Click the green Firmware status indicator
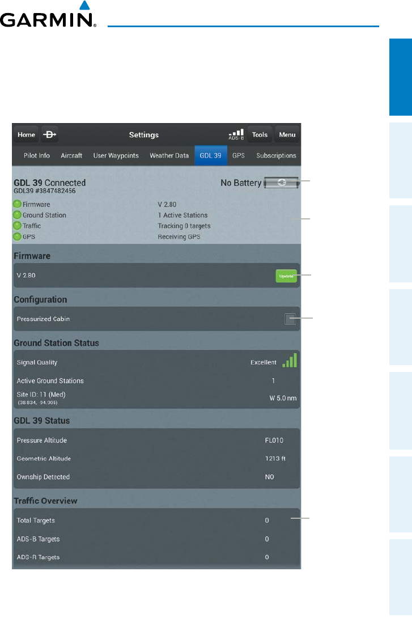 coord(17,204)
